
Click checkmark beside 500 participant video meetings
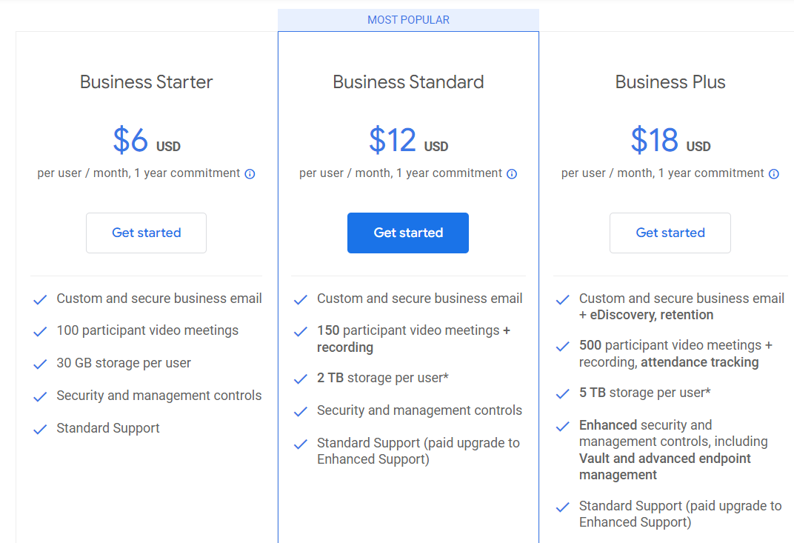(x=563, y=347)
